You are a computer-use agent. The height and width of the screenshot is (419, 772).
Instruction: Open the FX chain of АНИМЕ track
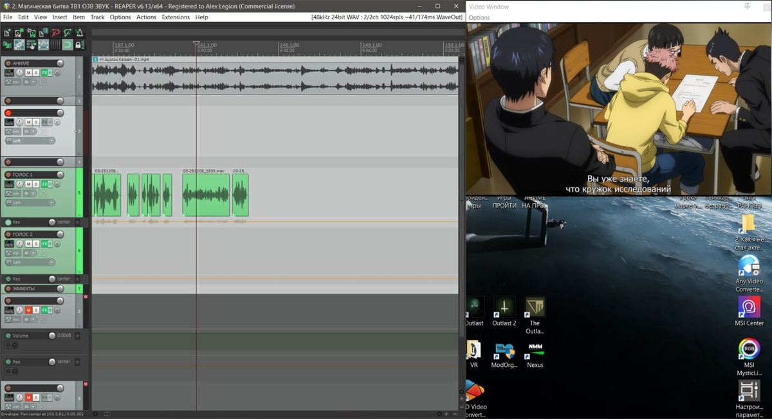44,73
